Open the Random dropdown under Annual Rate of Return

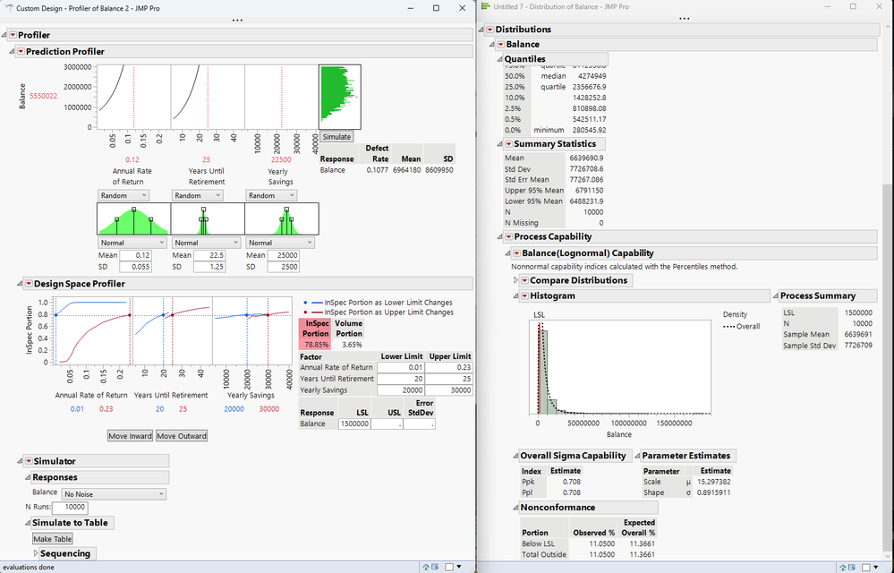pos(123,195)
